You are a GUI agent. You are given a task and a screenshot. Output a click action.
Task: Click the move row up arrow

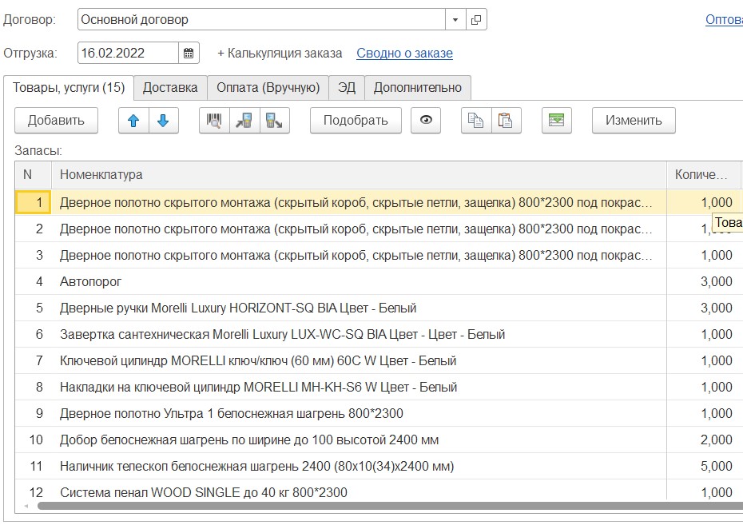tap(133, 121)
